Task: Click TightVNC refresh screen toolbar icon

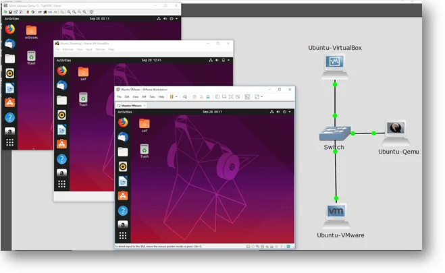Action: tap(33, 12)
